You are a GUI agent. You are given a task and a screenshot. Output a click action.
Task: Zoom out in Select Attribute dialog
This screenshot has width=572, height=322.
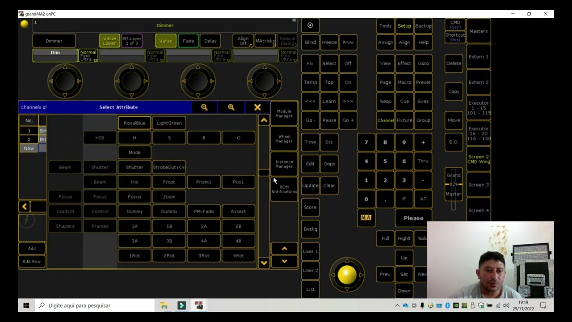[x=204, y=107]
